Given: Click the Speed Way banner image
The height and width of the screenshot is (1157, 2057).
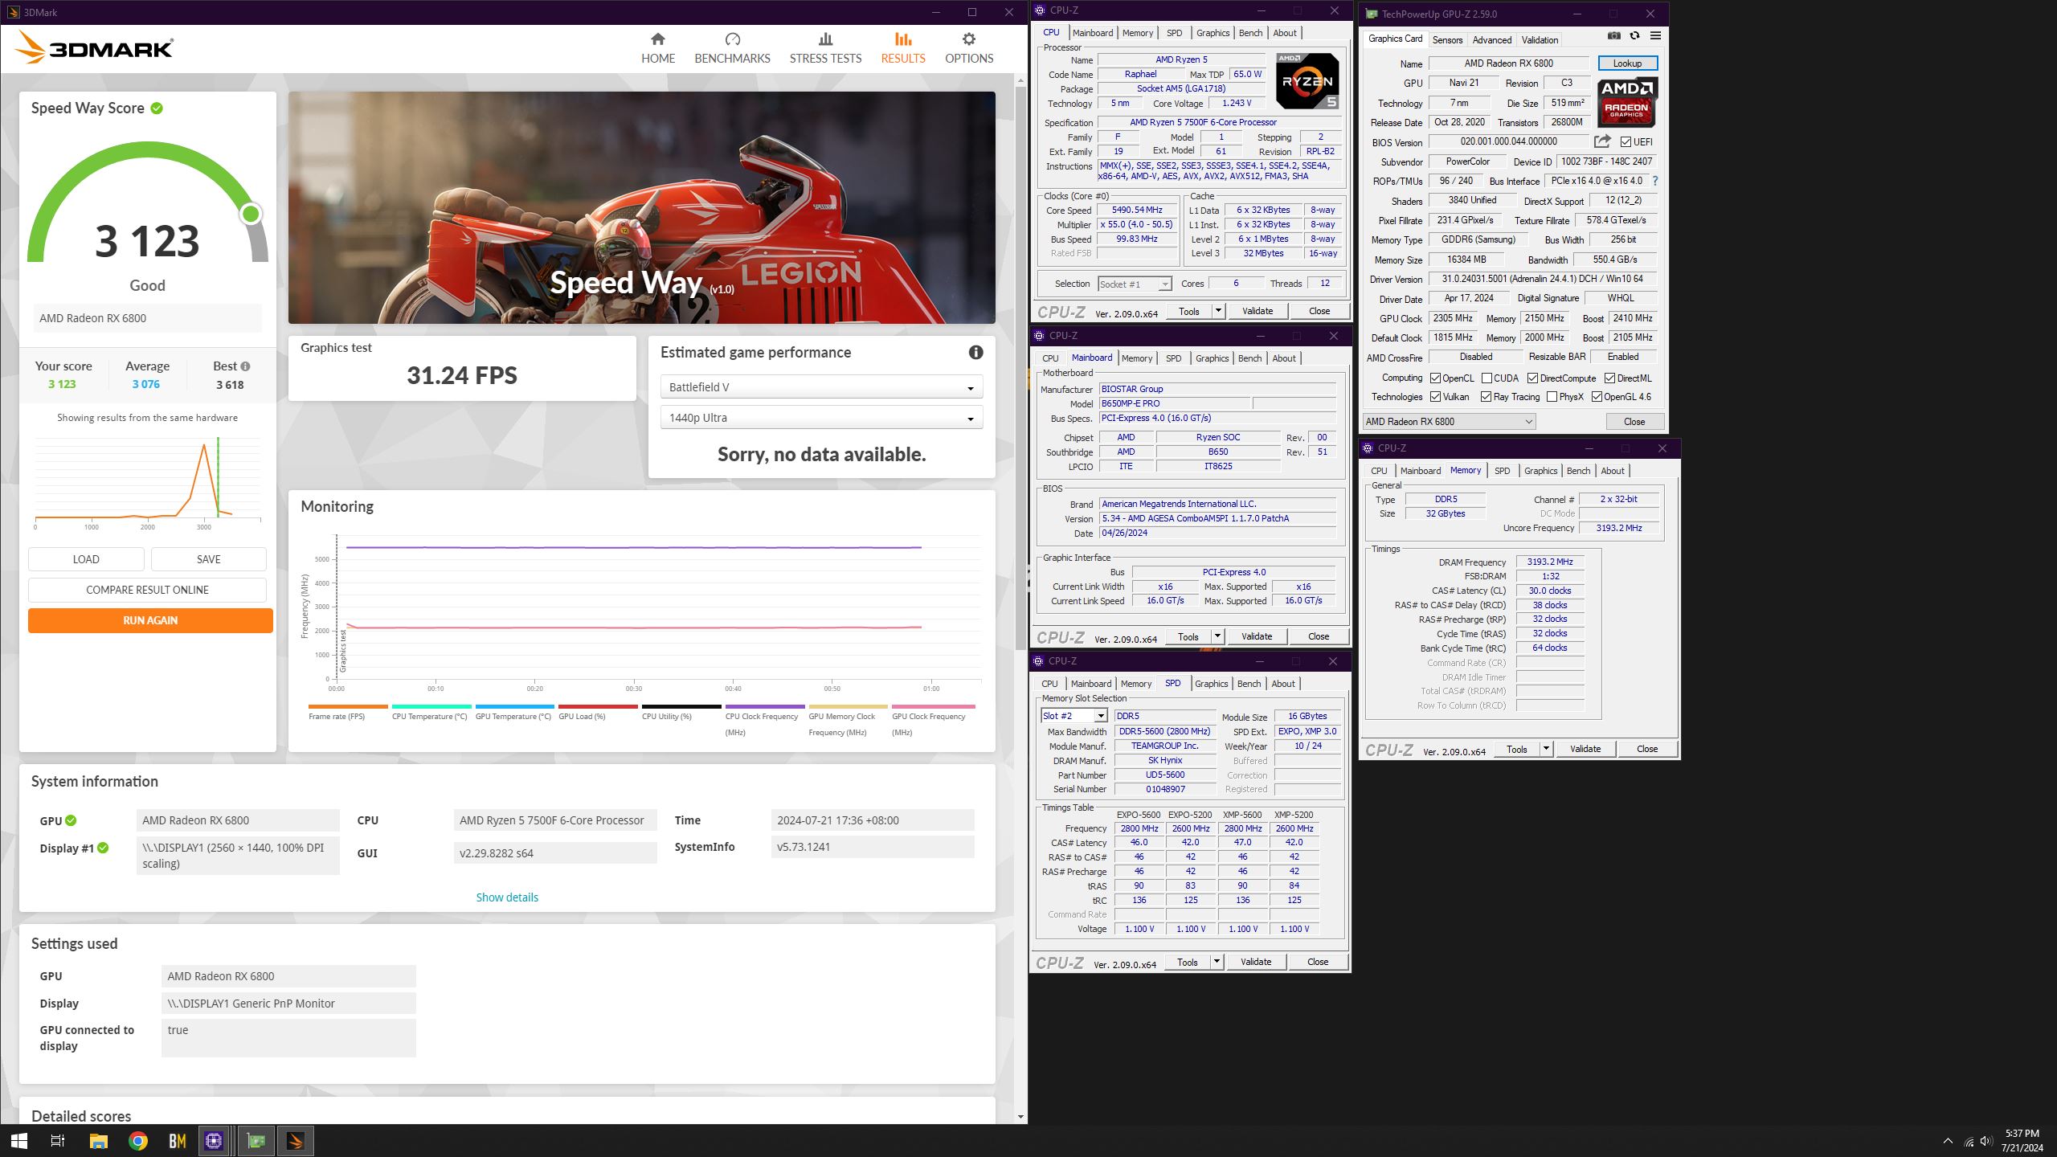Looking at the screenshot, I should pos(641,207).
